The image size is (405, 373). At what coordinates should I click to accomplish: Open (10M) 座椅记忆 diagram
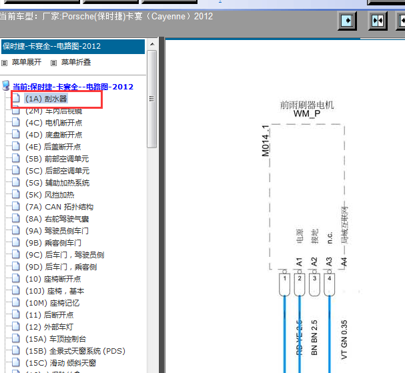[x=53, y=303]
